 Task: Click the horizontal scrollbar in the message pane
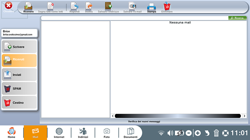178,116
